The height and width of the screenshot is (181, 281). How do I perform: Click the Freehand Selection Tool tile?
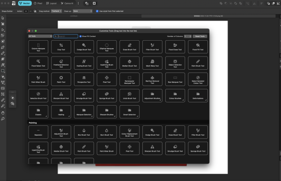tap(61, 63)
